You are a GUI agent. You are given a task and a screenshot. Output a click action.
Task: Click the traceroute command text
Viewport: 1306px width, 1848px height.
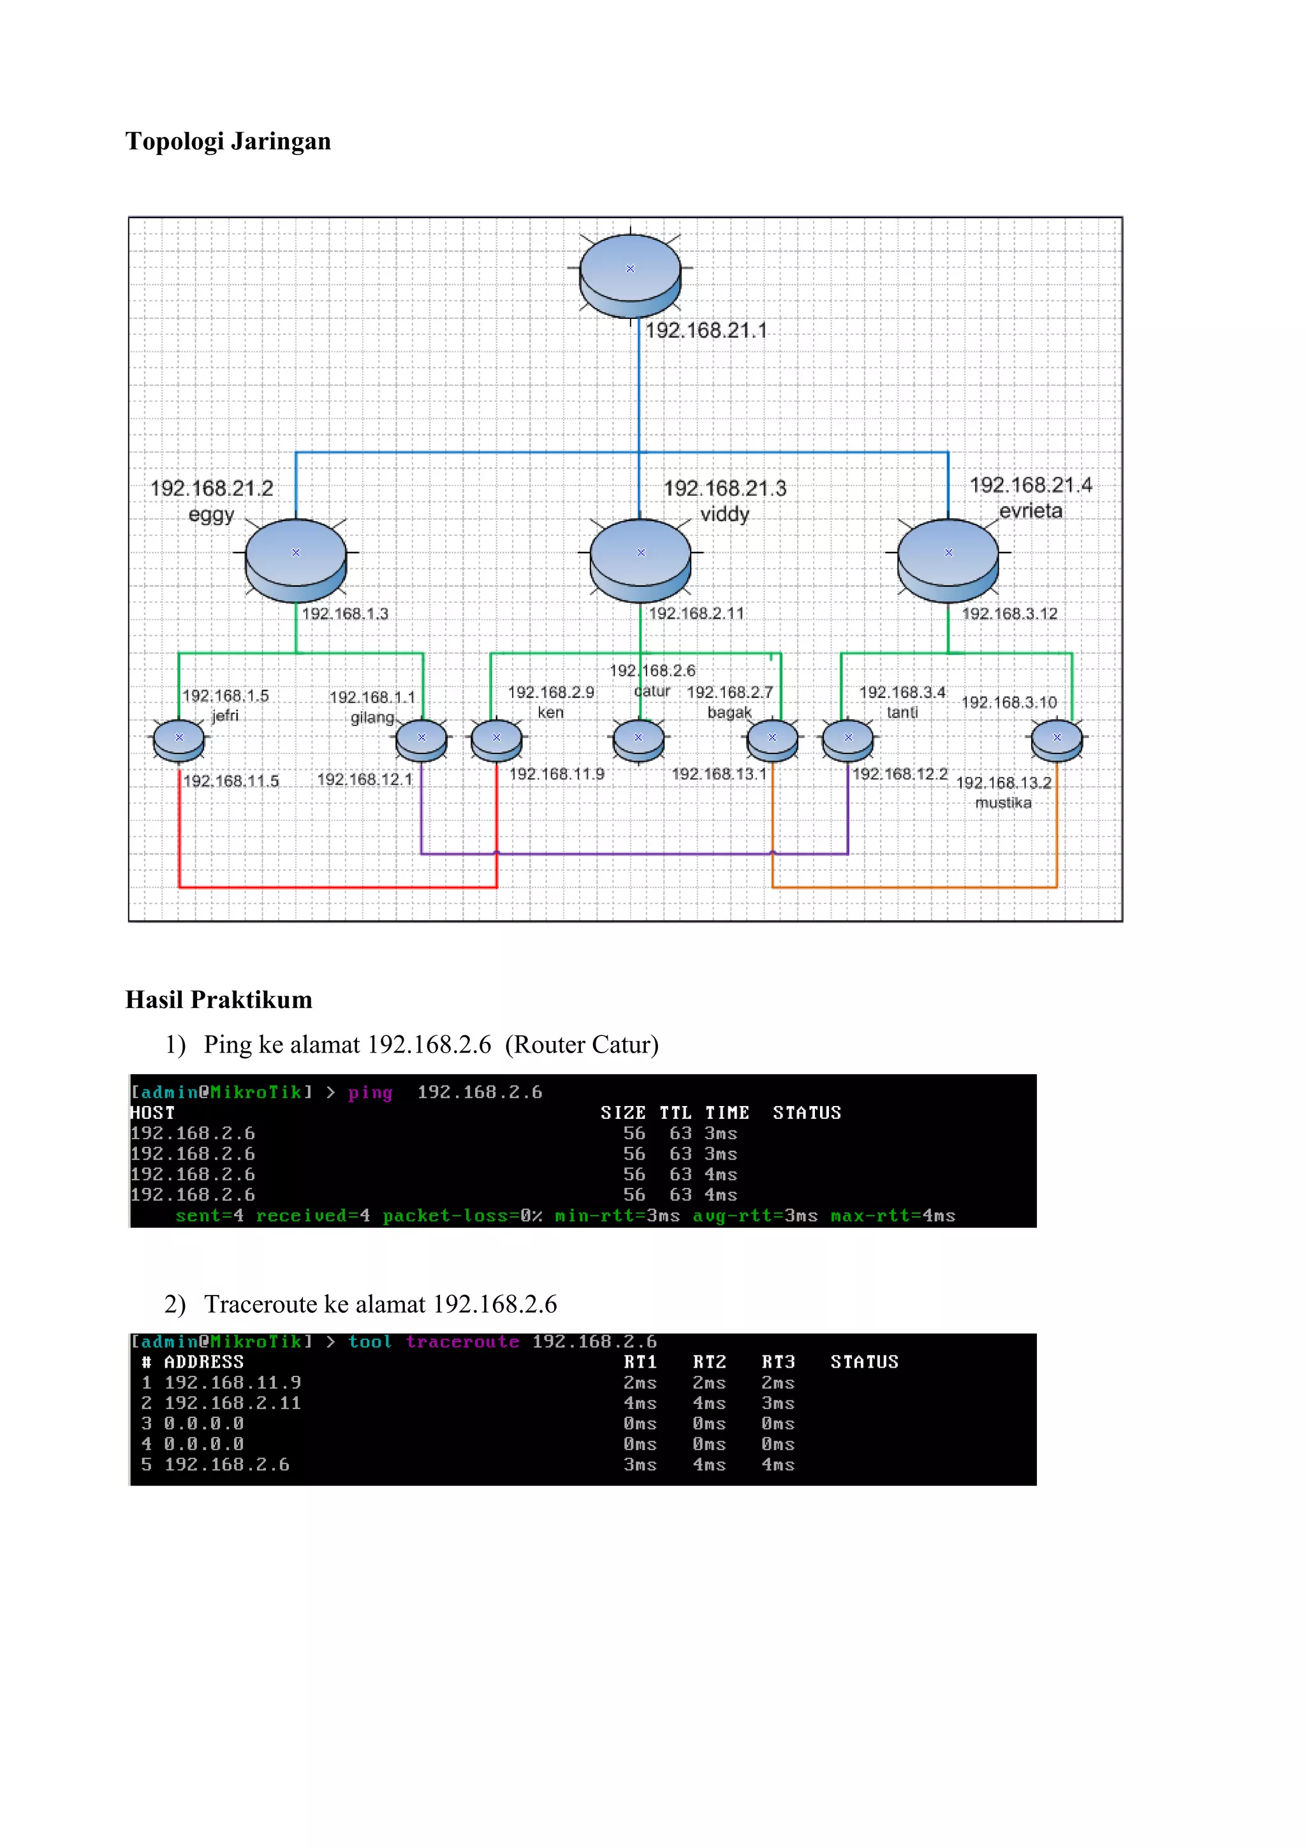(x=462, y=1342)
